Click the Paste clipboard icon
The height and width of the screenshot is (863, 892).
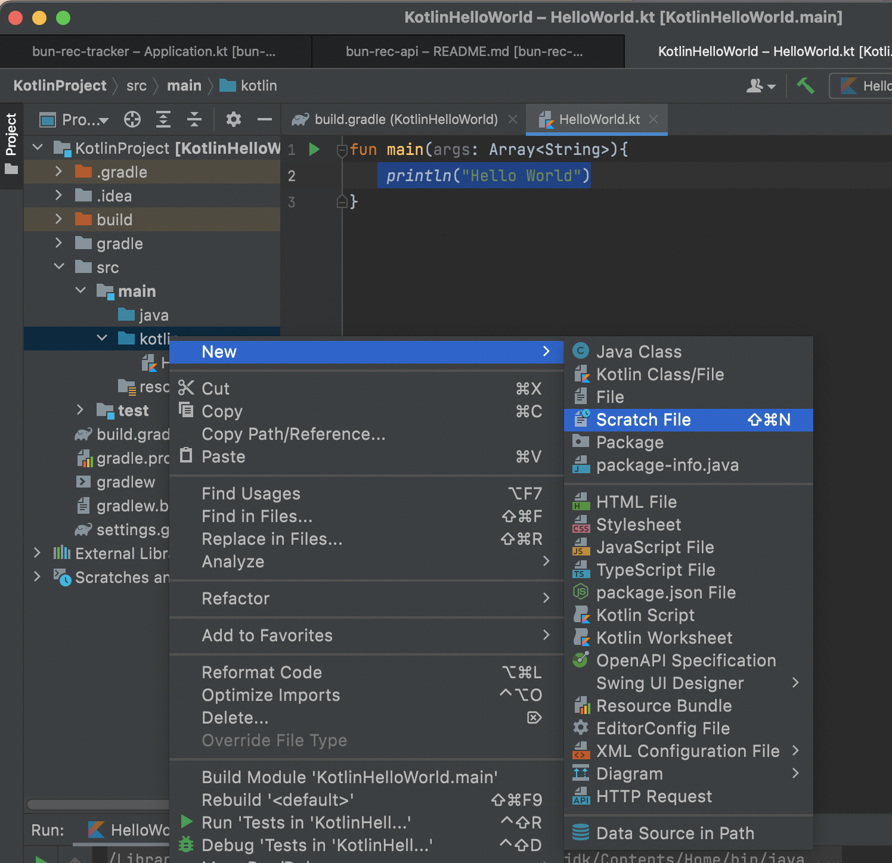coord(186,455)
